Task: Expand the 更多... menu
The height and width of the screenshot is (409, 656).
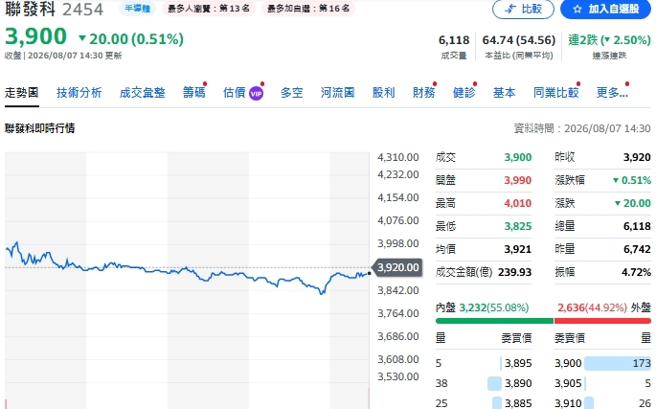Action: point(612,93)
